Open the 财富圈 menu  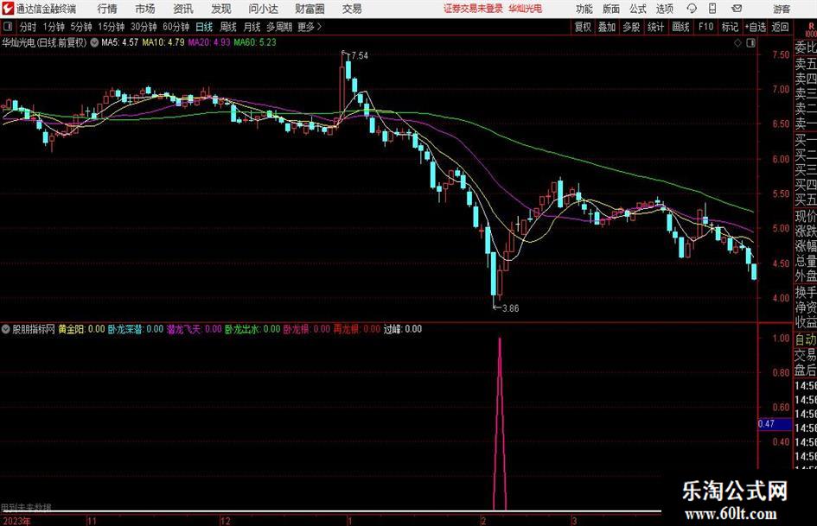(310, 9)
